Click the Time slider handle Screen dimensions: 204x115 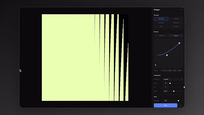pos(174,91)
